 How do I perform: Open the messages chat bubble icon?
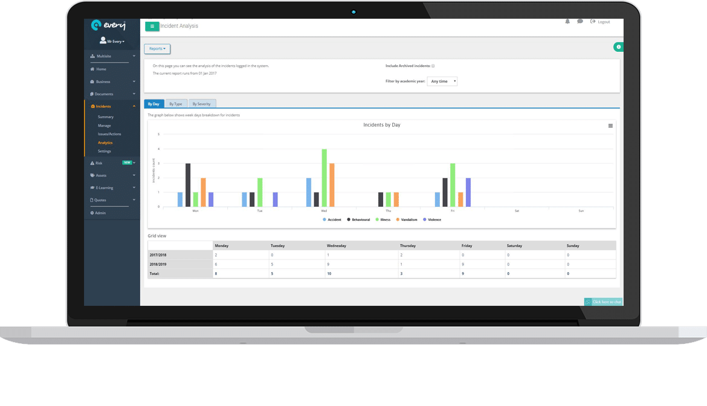coord(580,22)
